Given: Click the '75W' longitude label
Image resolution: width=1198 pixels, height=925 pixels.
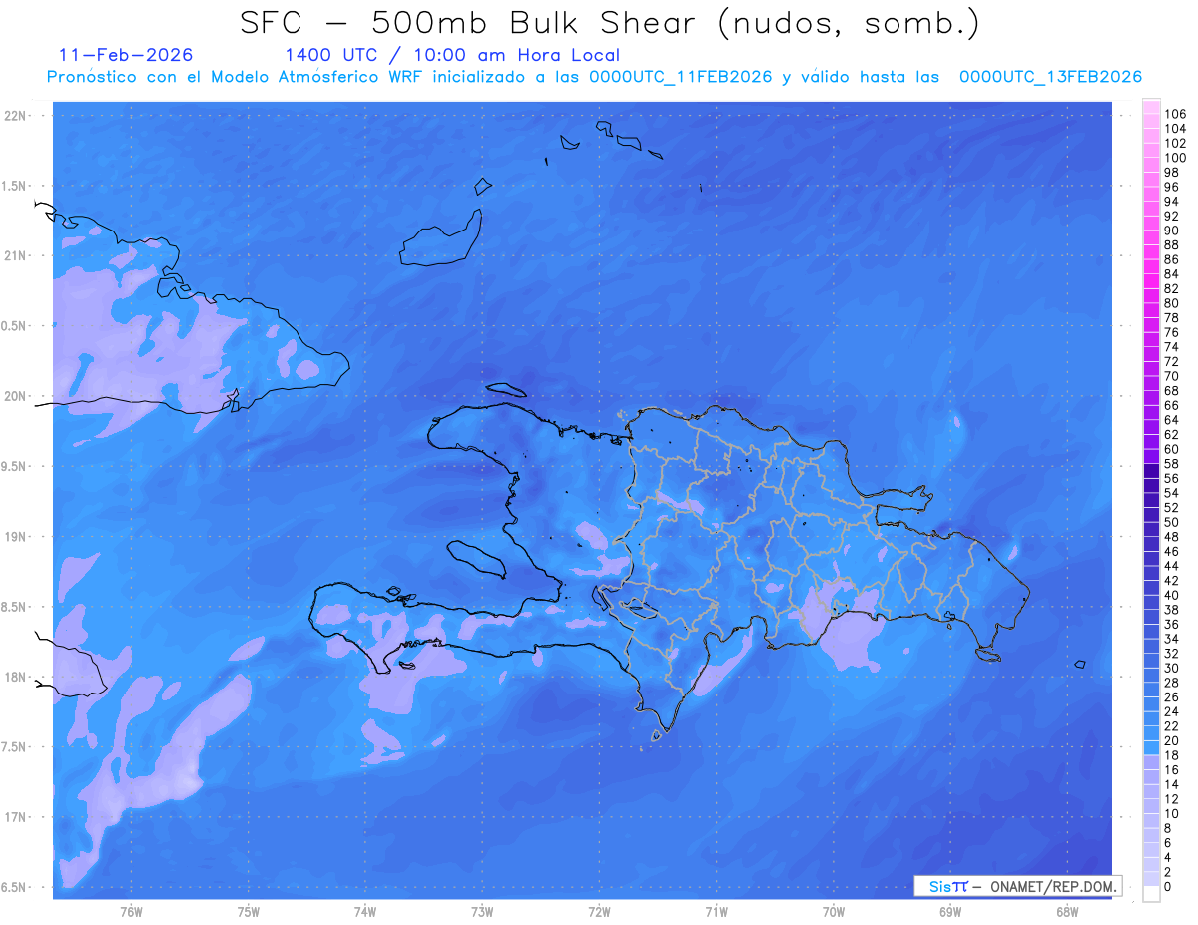Looking at the screenshot, I should coord(248,912).
